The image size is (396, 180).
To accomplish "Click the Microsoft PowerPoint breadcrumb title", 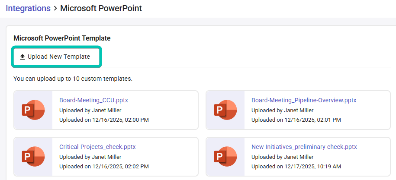I will 101,8.
